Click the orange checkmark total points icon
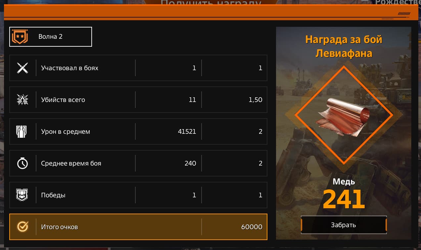This screenshot has width=421, height=250. 23,227
